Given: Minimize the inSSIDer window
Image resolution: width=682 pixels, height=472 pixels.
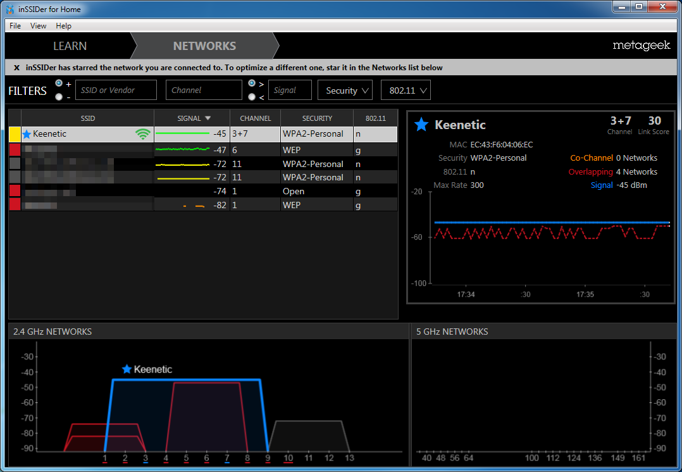Looking at the screenshot, I should pos(622,6).
